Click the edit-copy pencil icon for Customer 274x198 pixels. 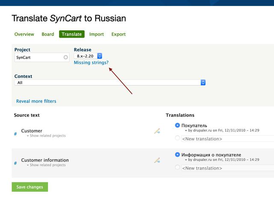click(x=157, y=131)
